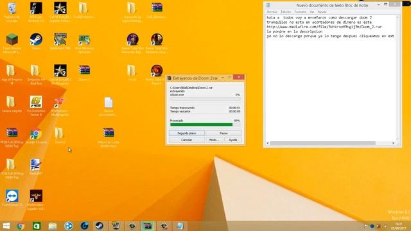The width and height of the screenshot is (411, 231).
Task: Open Ver menu in Notepad
Action: (x=311, y=12)
